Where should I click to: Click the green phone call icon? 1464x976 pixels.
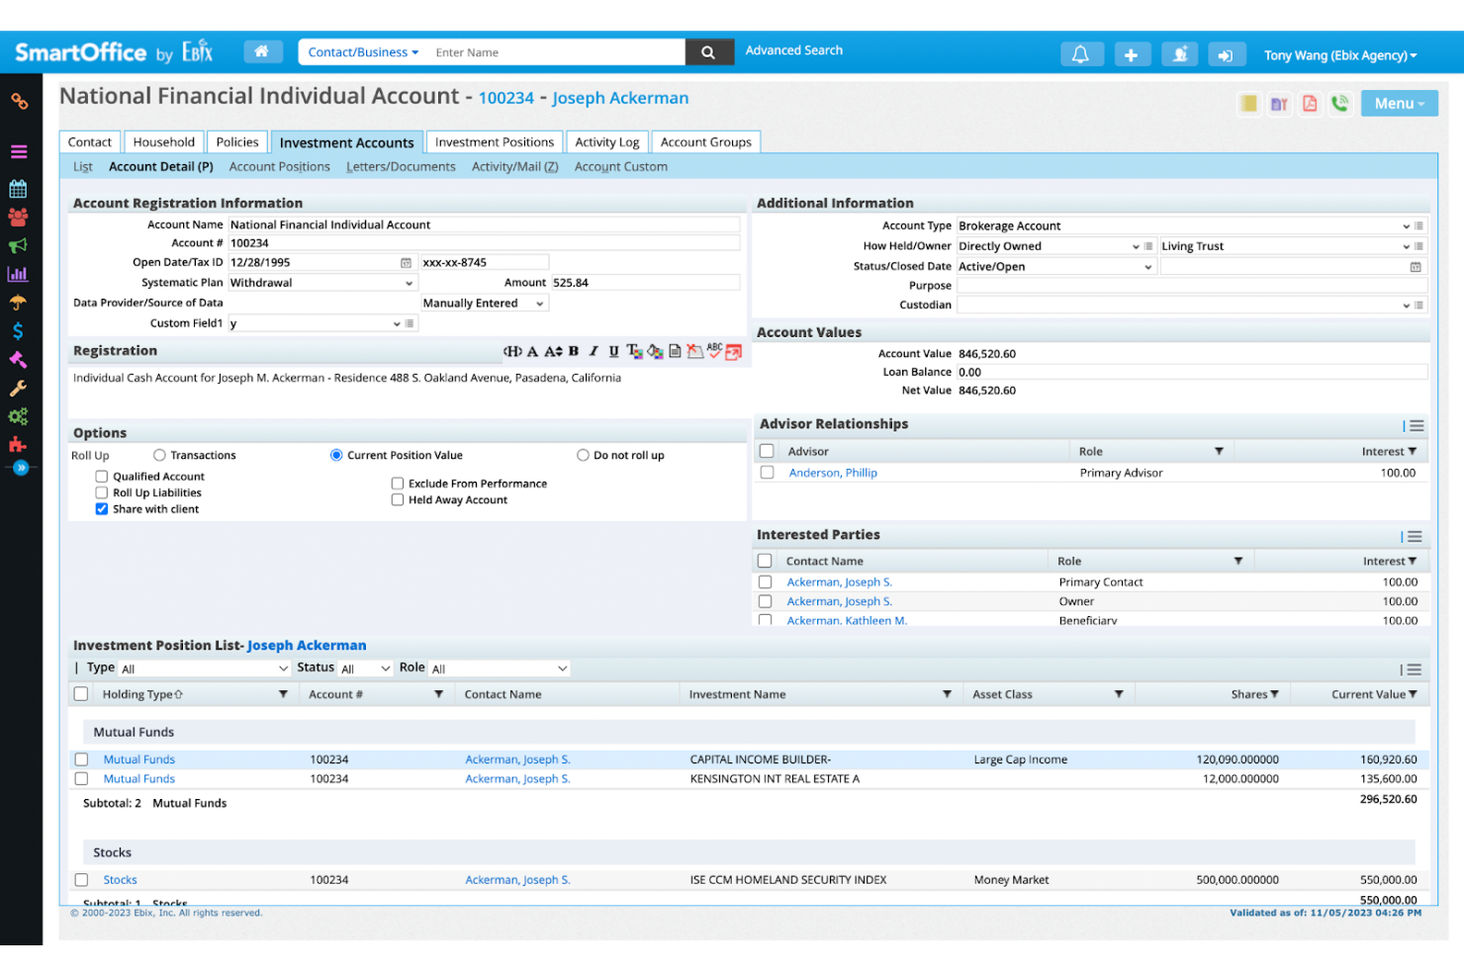tap(1340, 103)
